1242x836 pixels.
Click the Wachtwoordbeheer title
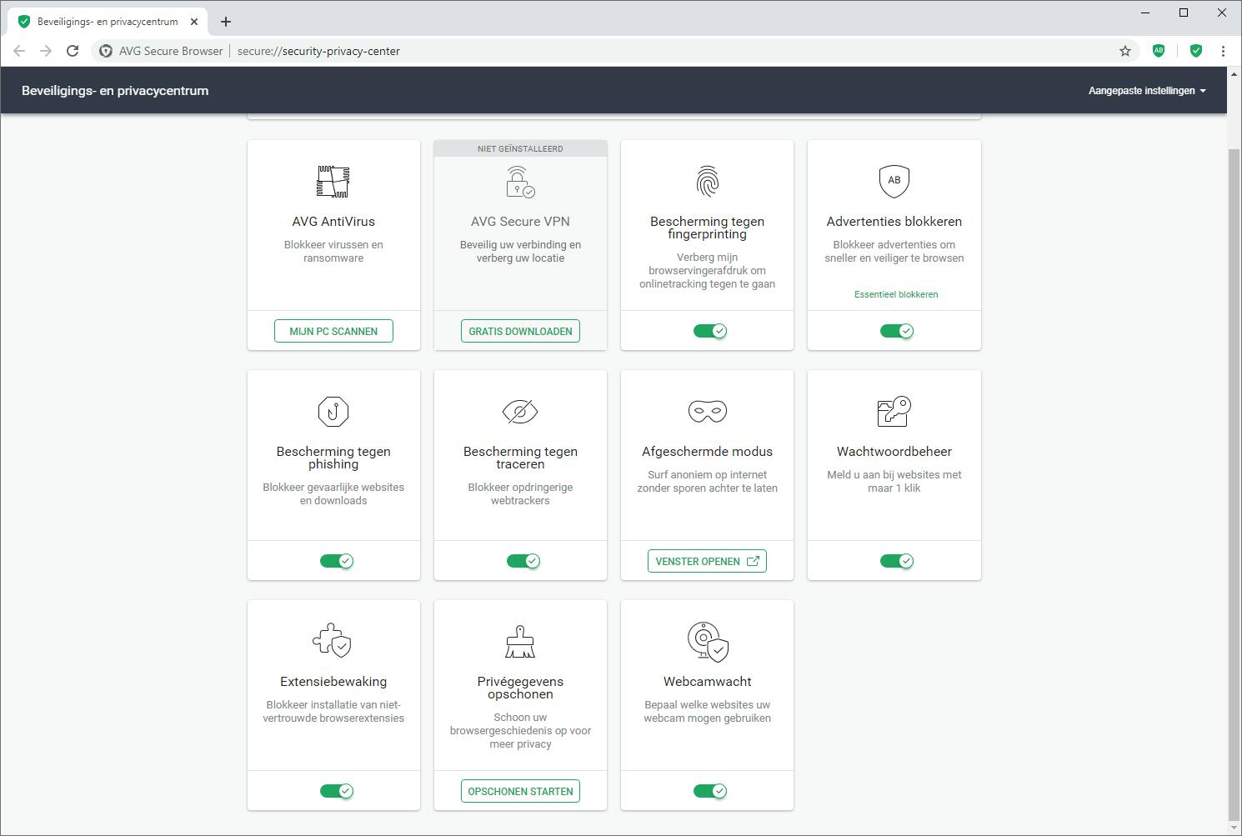pyautogui.click(x=894, y=452)
